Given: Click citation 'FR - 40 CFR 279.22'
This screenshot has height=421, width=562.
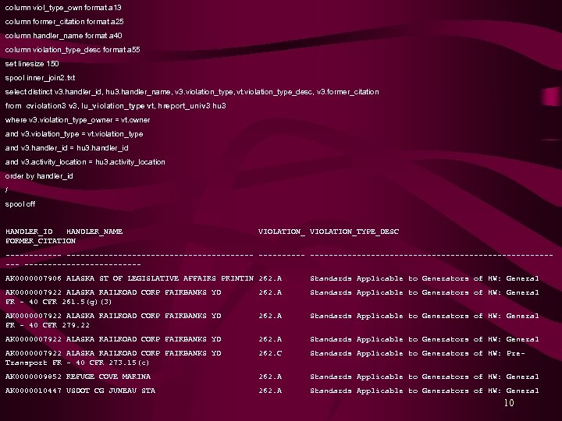Looking at the screenshot, I should tap(48, 325).
